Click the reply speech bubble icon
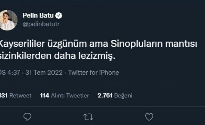Screen dimensions: 205x125 click(x=28, y=117)
